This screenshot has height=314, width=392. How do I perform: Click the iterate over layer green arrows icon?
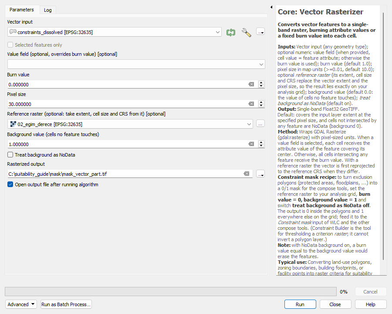[231, 32]
